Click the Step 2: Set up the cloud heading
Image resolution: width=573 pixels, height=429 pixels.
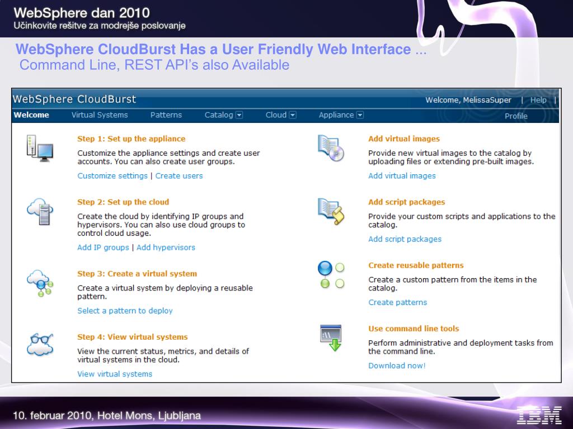pyautogui.click(x=123, y=202)
